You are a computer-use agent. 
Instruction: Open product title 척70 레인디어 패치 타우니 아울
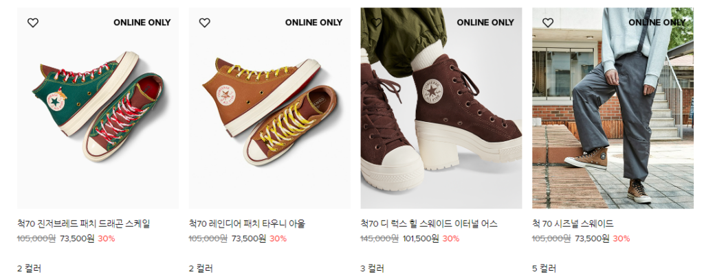coord(247,223)
